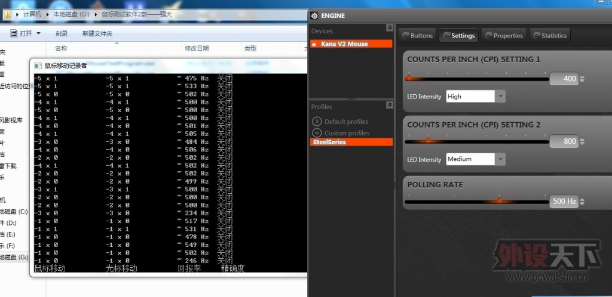612x297 pixels.
Task: Select Kana V2 Mouse device
Action: (351, 44)
